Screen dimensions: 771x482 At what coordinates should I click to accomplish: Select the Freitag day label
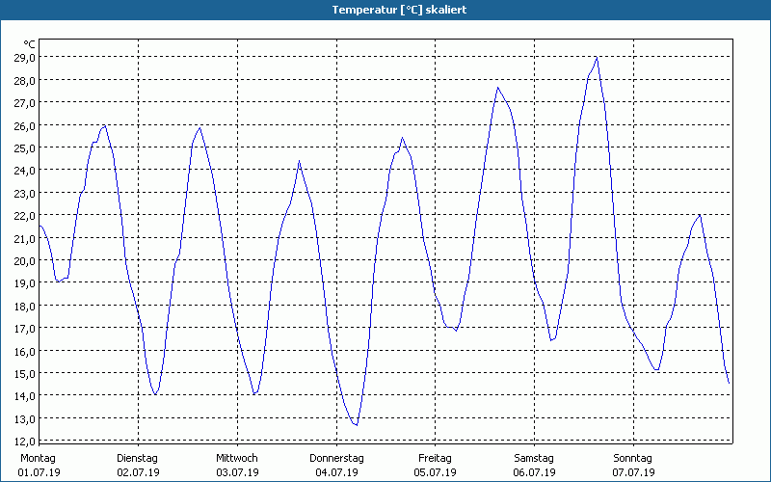click(436, 458)
